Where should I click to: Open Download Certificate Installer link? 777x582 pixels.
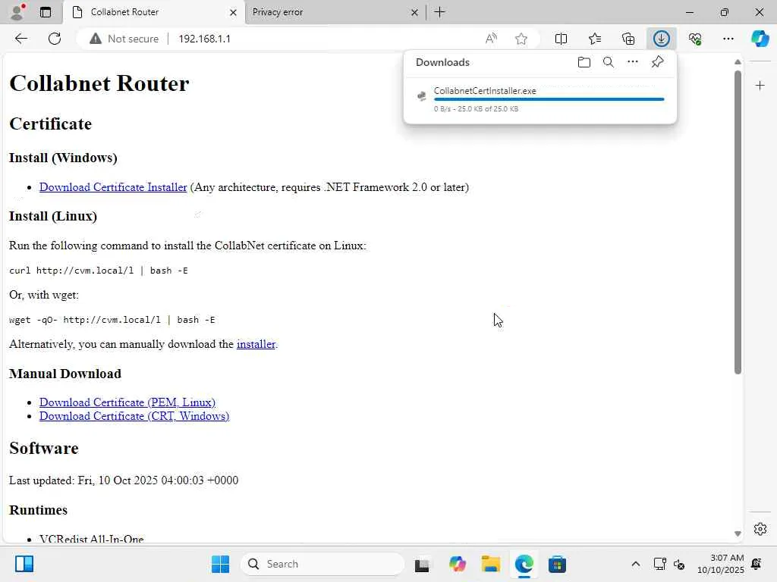tap(113, 187)
